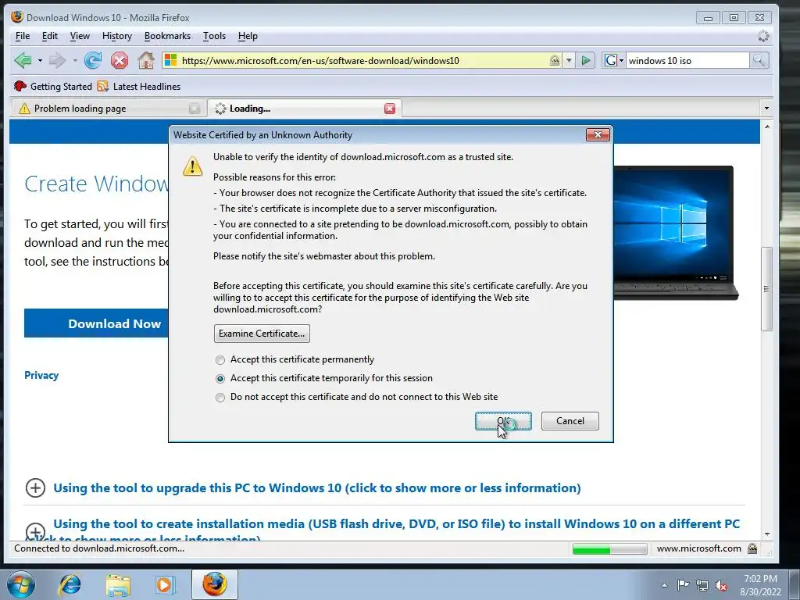The height and width of the screenshot is (600, 800).
Task: Switch to the Problem loading page tab
Action: (108, 108)
